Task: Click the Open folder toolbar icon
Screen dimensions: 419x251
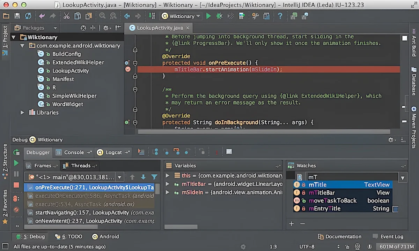Action: (6, 16)
